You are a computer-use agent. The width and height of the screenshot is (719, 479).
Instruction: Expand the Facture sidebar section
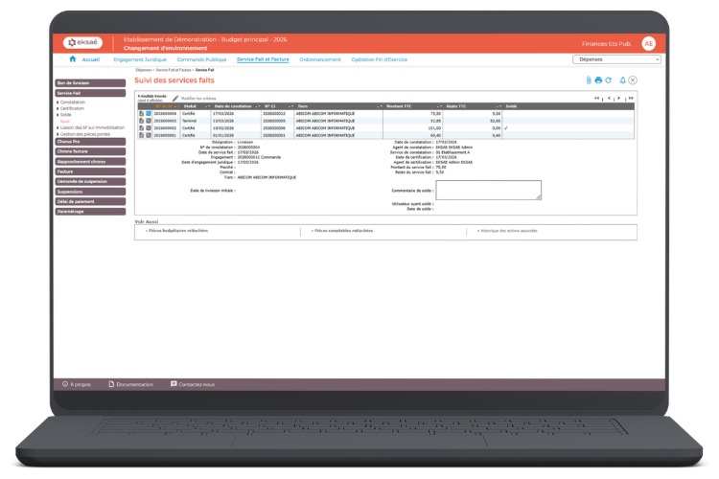pos(91,171)
